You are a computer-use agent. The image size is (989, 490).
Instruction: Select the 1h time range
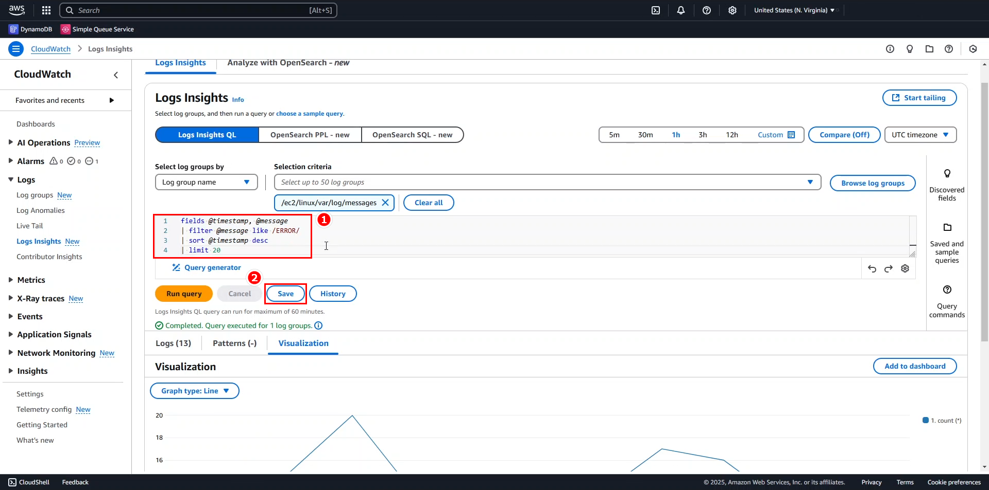point(675,134)
